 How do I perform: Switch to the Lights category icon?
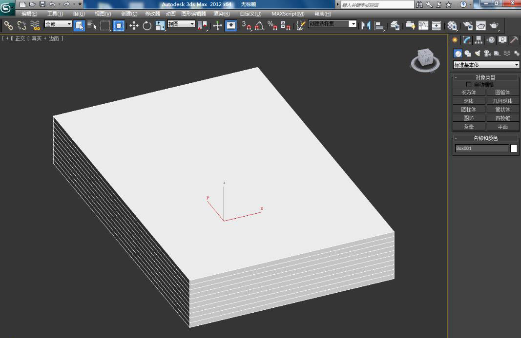478,53
